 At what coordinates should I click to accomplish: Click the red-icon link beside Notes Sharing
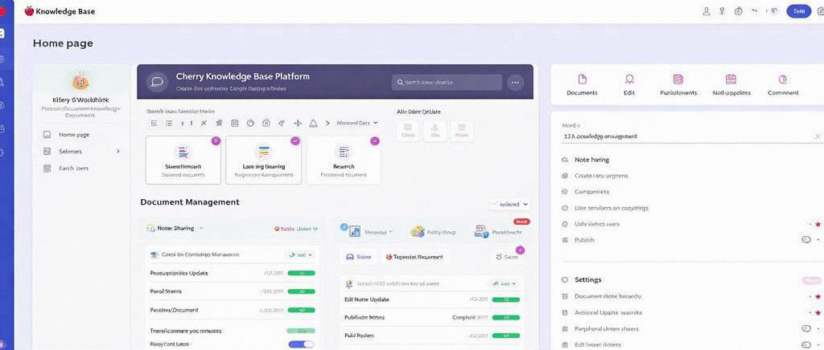point(296,229)
